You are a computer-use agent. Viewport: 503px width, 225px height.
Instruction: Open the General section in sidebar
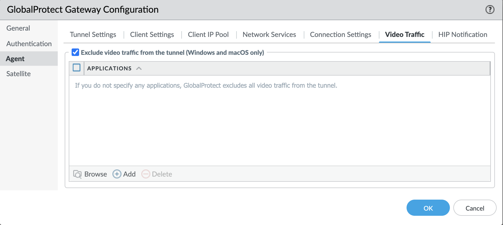click(x=18, y=28)
